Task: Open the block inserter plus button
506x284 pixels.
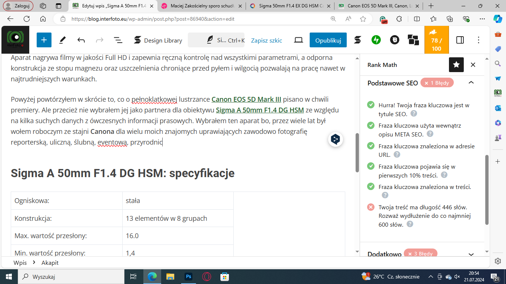Action: click(x=44, y=40)
